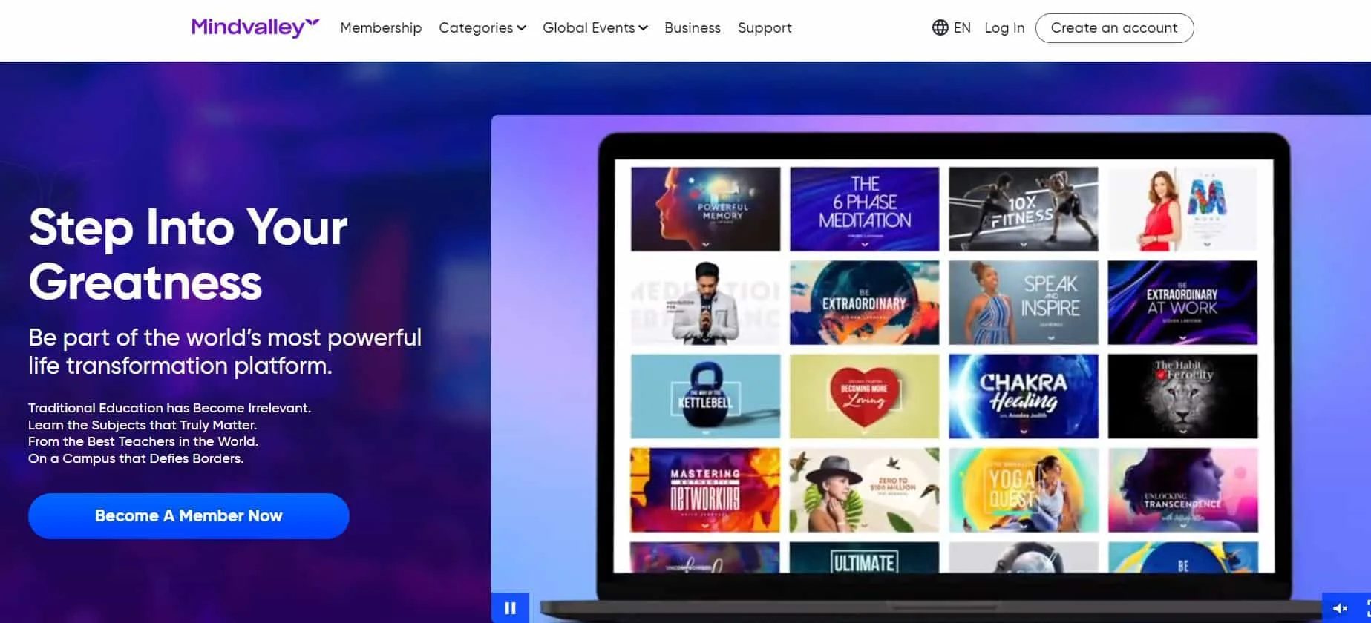Open the Extraordinary At Work thumbnail

[x=1182, y=303]
